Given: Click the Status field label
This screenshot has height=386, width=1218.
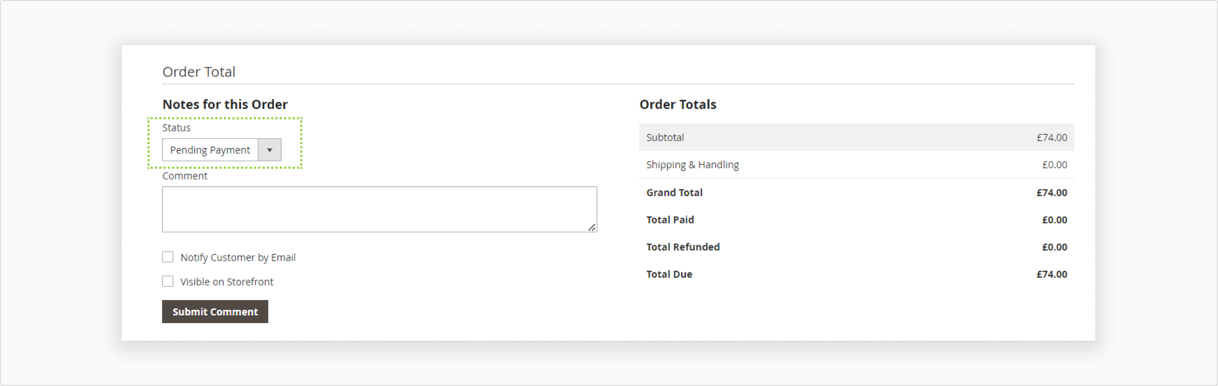Looking at the screenshot, I should [x=176, y=127].
